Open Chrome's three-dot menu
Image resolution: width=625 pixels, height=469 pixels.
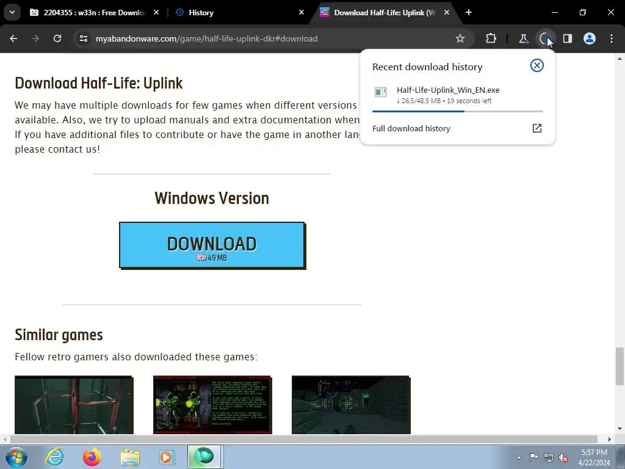(612, 38)
